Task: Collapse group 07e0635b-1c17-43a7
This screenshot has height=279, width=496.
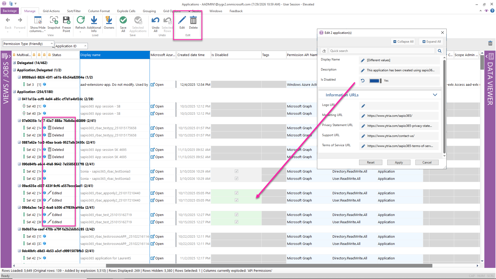Action: coord(19,121)
